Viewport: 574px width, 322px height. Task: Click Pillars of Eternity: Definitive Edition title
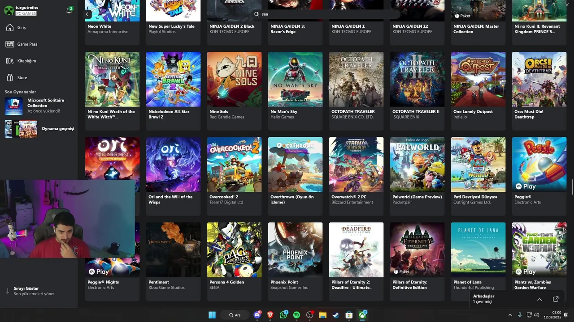pyautogui.click(x=410, y=285)
